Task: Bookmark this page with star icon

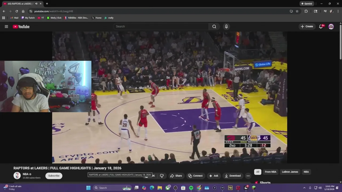Action: (297, 11)
